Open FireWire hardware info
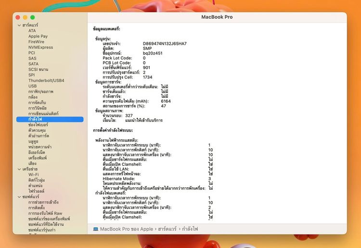Viewport: 361px width, 248px height. tap(36, 42)
